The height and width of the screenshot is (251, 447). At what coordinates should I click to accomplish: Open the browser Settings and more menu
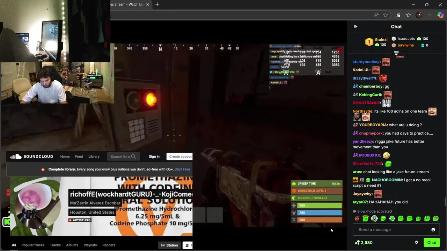[430, 15]
